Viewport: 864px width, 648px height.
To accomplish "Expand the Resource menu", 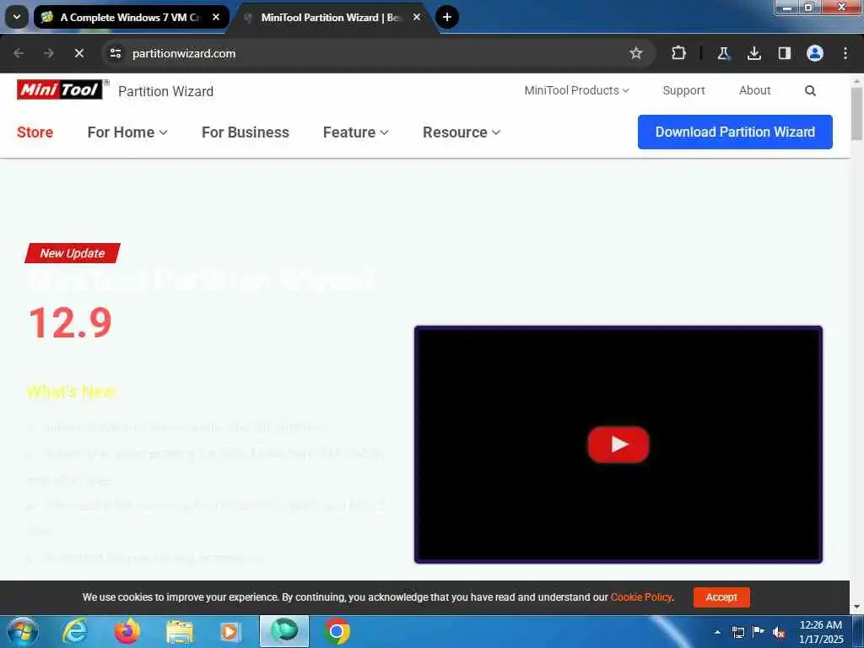I will click(x=462, y=132).
